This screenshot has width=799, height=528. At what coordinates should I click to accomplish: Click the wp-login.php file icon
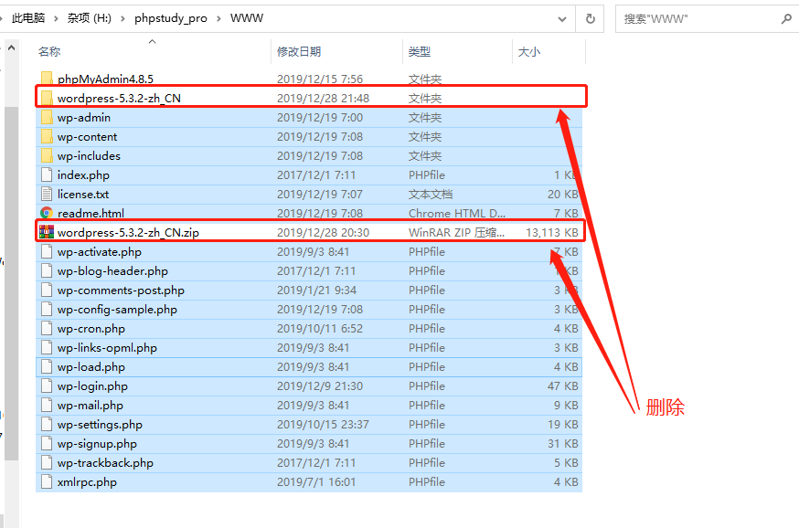tap(47, 385)
